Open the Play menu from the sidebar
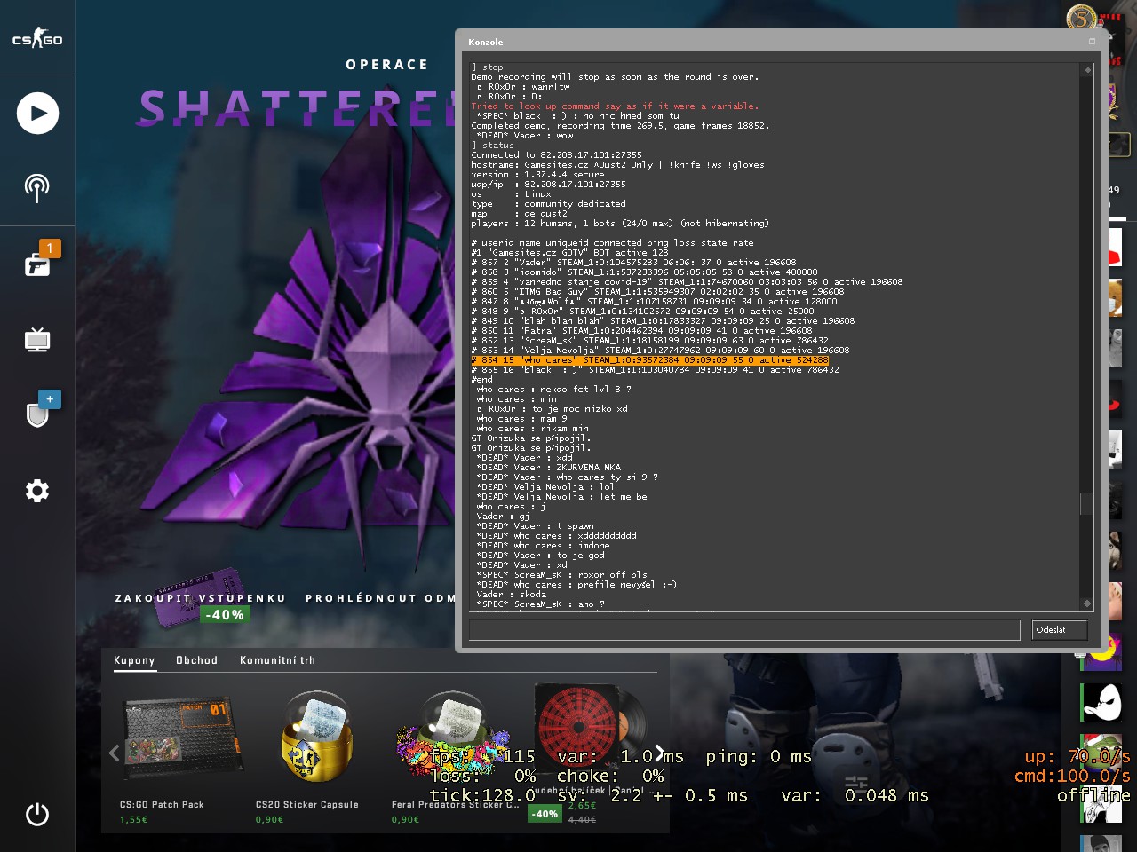 tap(37, 113)
